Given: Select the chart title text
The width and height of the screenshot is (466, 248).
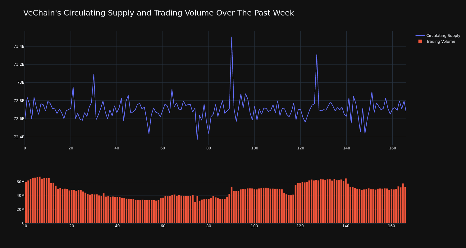Looking at the screenshot, I should 158,13.
